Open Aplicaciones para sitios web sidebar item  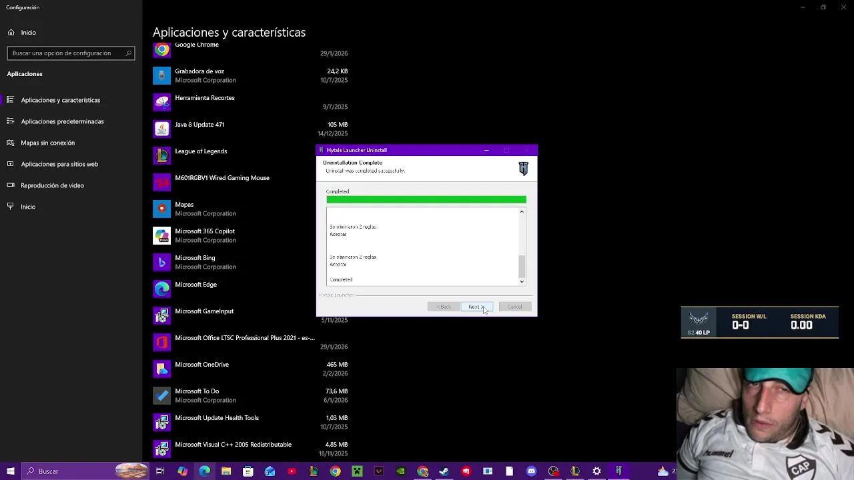(59, 164)
